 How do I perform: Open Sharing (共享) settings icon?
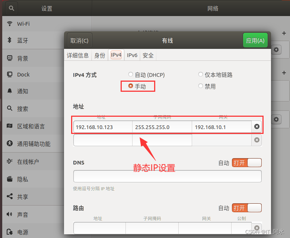click(10, 196)
